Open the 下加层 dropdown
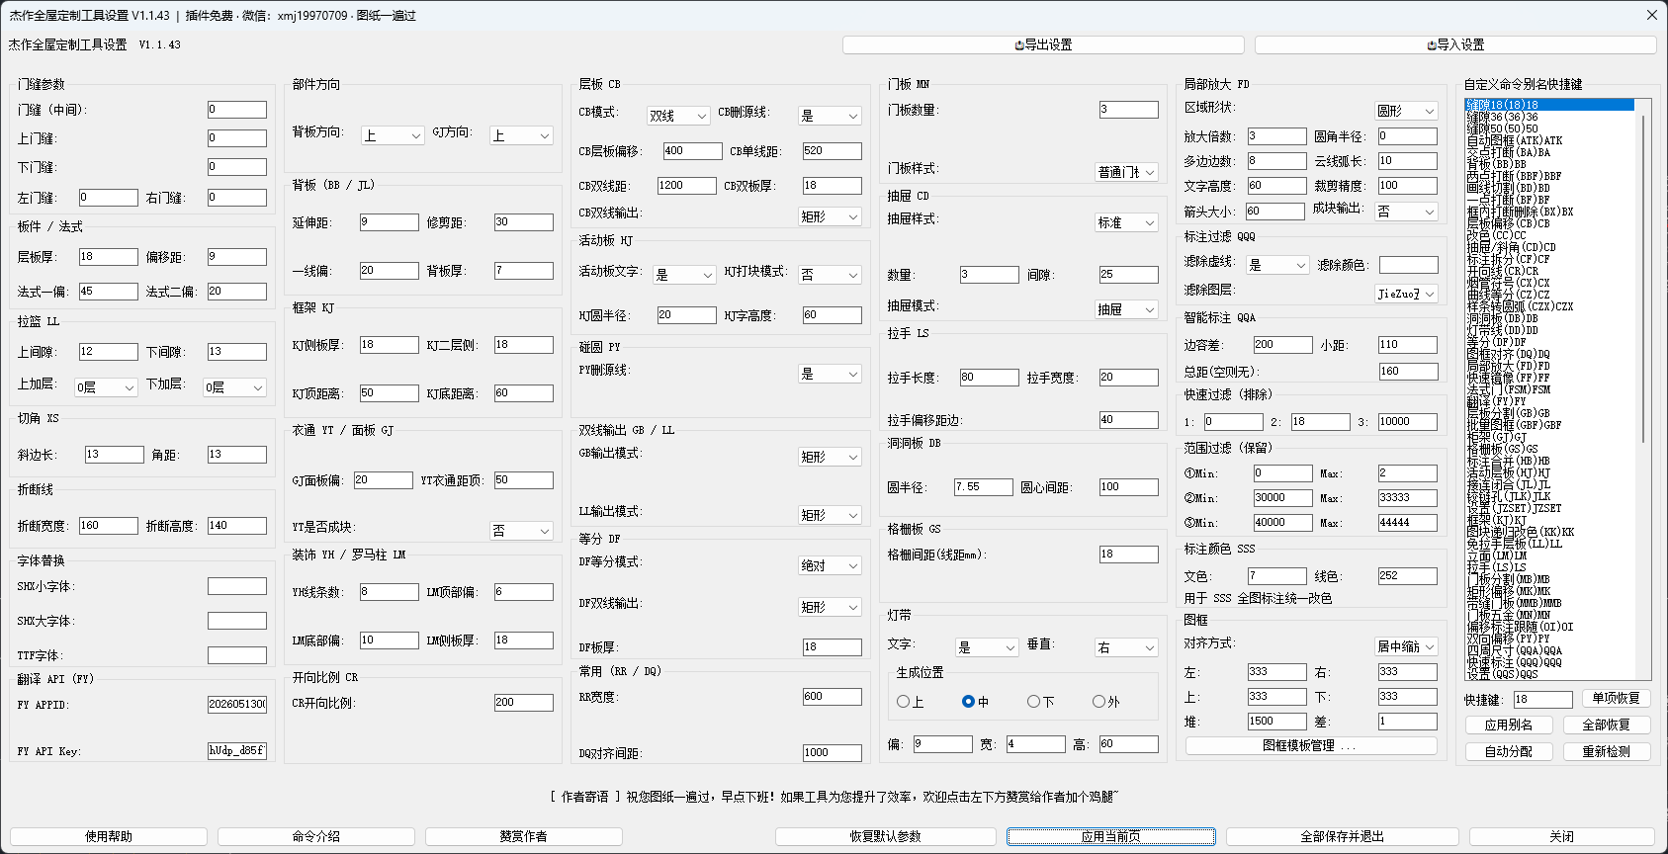The image size is (1668, 854). (235, 387)
